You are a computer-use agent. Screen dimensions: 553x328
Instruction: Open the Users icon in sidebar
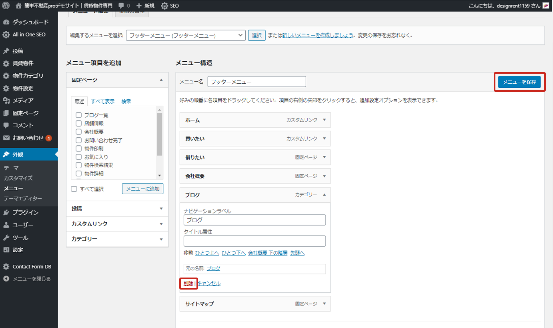[6, 225]
